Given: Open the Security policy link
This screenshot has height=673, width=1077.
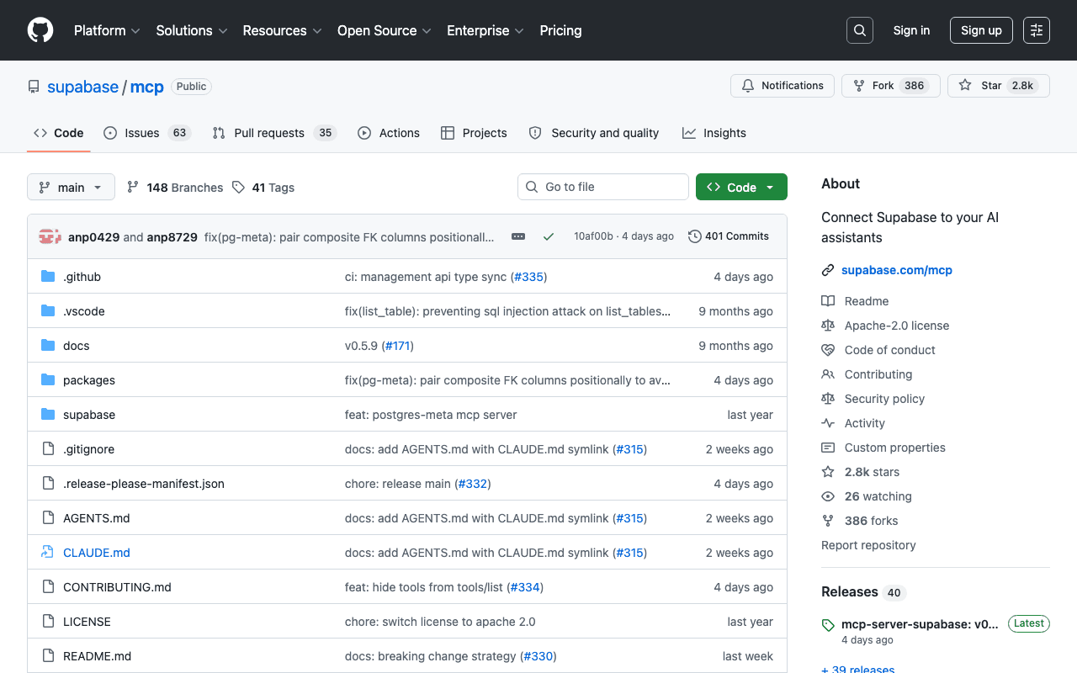Looking at the screenshot, I should point(873,399).
